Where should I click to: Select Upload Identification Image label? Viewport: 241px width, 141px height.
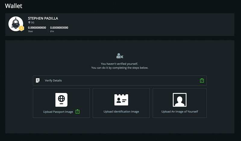(x=121, y=112)
